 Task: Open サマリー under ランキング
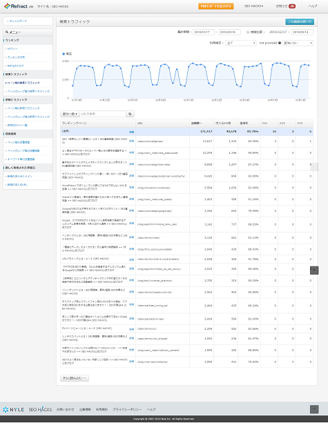pos(12,49)
